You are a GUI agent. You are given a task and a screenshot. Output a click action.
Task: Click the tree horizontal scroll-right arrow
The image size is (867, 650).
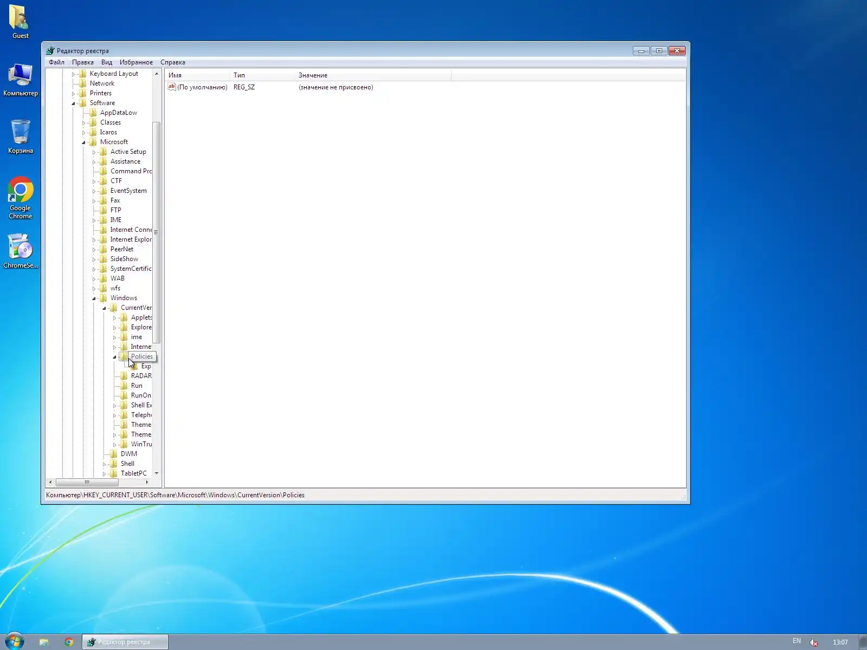click(147, 482)
